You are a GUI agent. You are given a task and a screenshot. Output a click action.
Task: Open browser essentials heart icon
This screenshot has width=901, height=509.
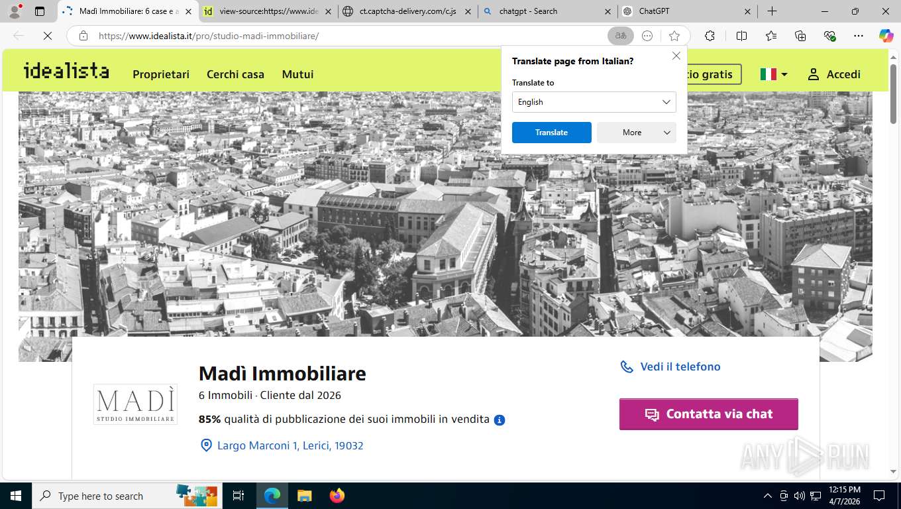829,36
